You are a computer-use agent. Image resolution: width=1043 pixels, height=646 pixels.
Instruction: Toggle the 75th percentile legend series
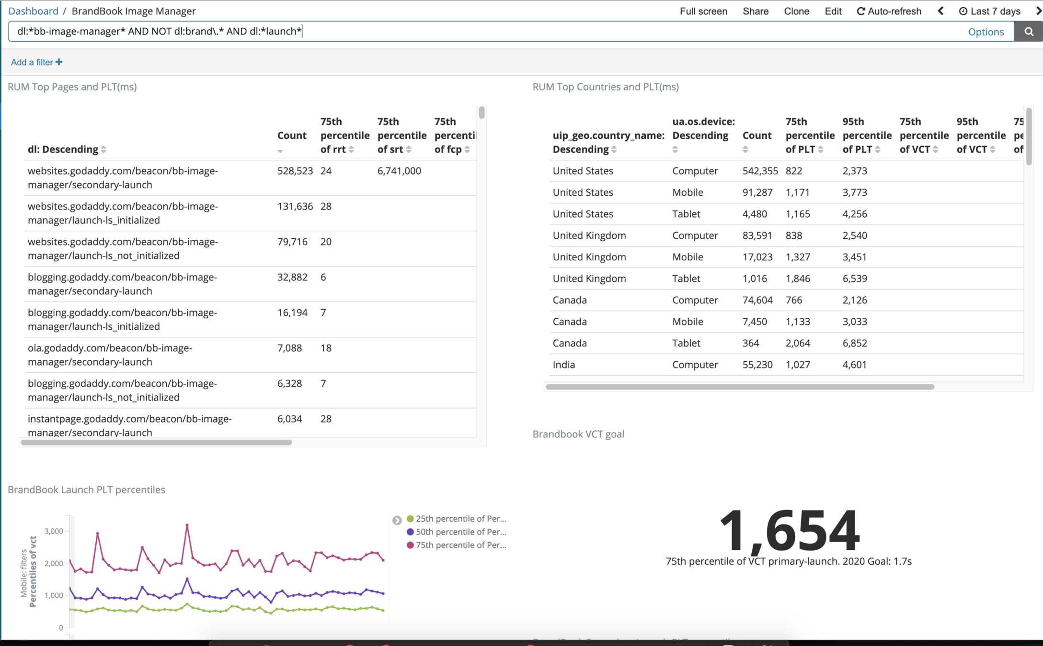click(x=460, y=545)
